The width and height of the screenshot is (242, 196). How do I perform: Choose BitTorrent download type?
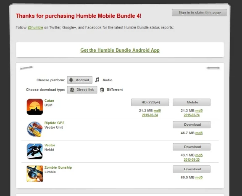click(111, 90)
